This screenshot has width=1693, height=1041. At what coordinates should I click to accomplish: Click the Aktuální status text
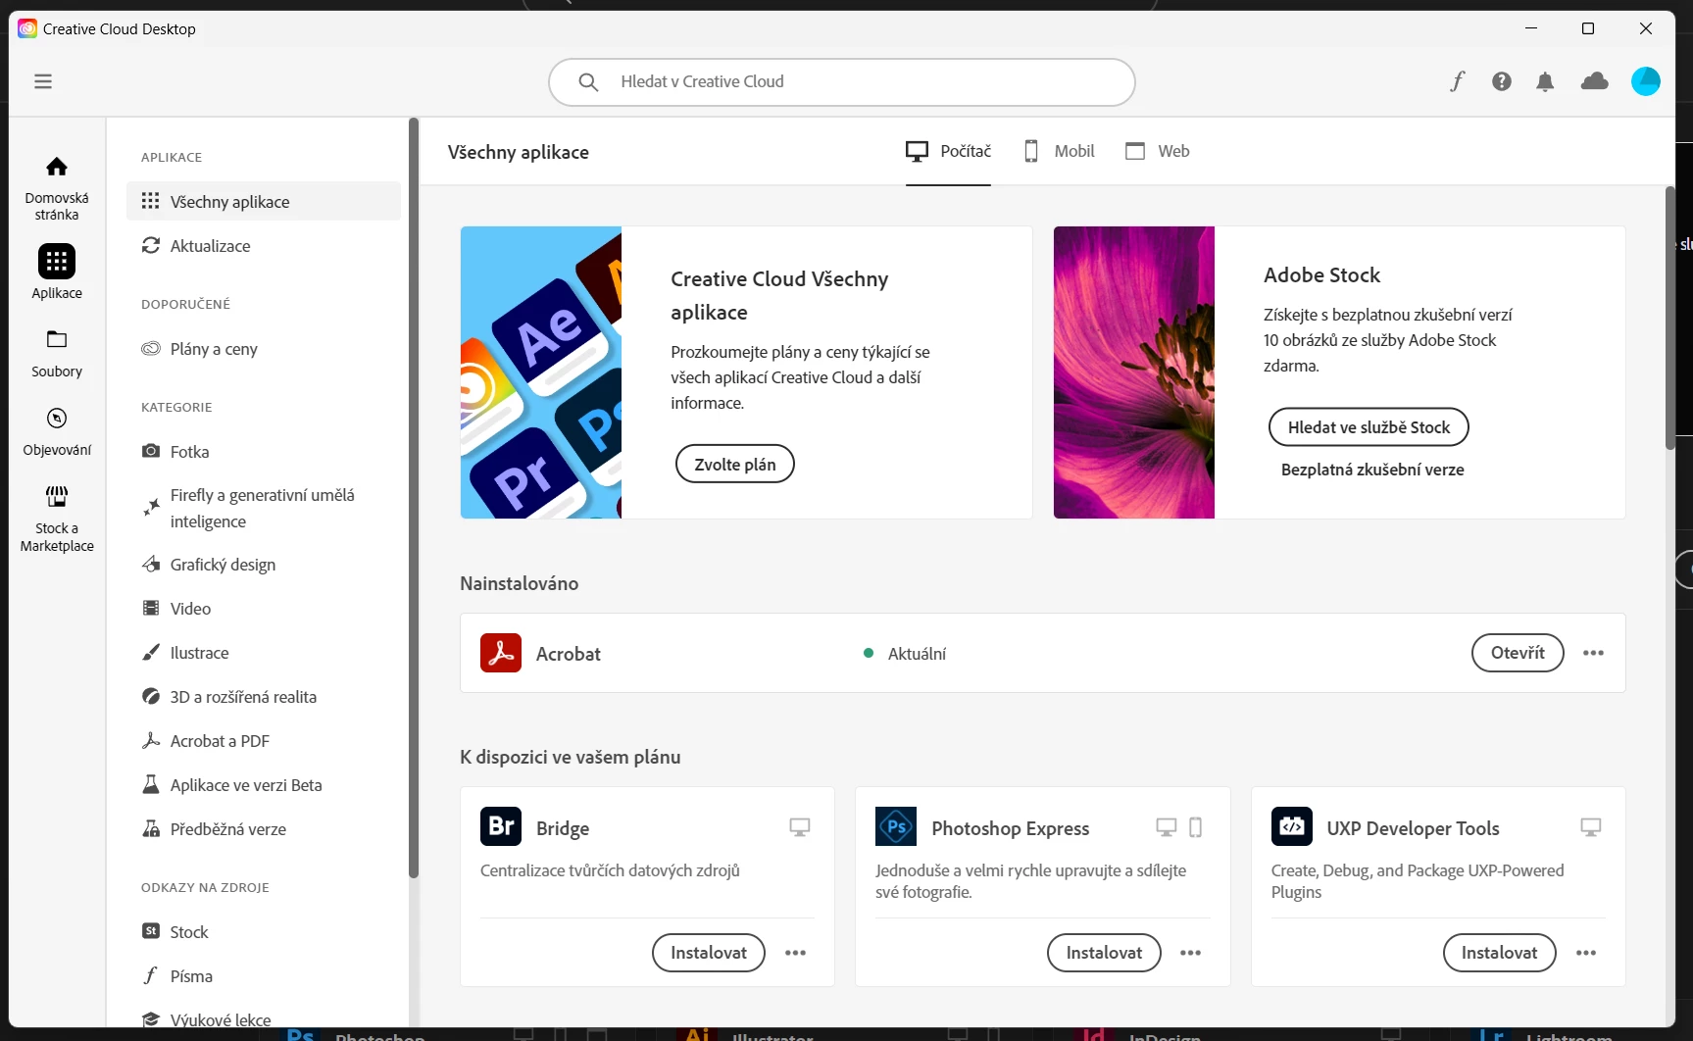917,653
